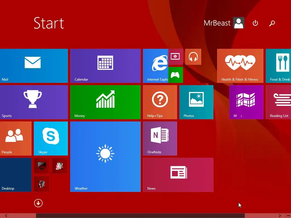Open the Maps tile

pos(246,102)
